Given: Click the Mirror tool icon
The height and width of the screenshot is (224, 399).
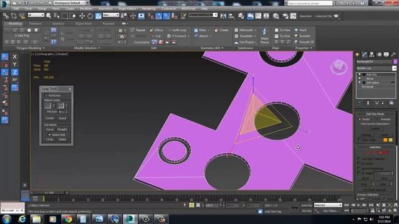Looking at the screenshot, I should point(223,16).
